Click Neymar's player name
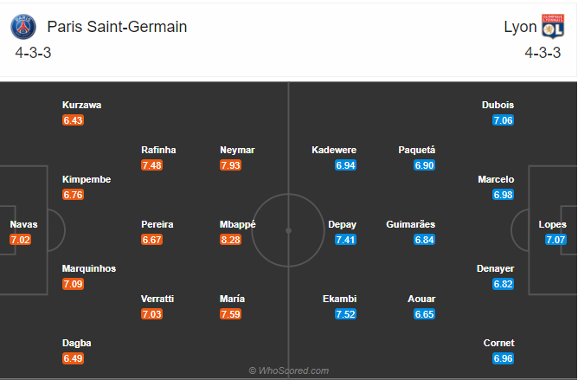 point(236,150)
